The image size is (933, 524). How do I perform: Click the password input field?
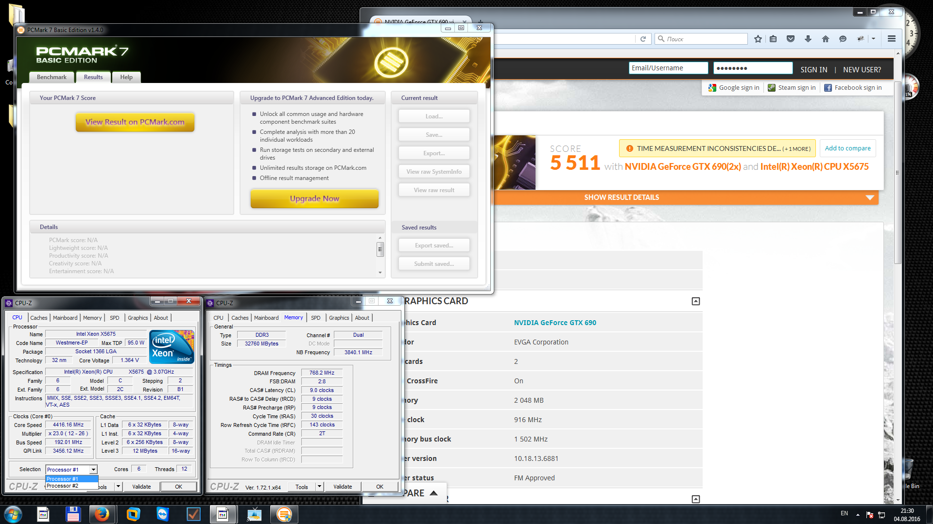tap(753, 68)
